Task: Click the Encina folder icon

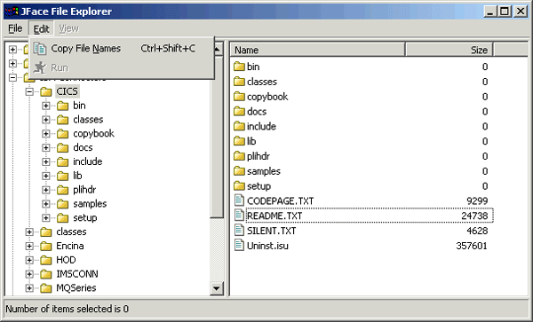Action: coord(46,246)
